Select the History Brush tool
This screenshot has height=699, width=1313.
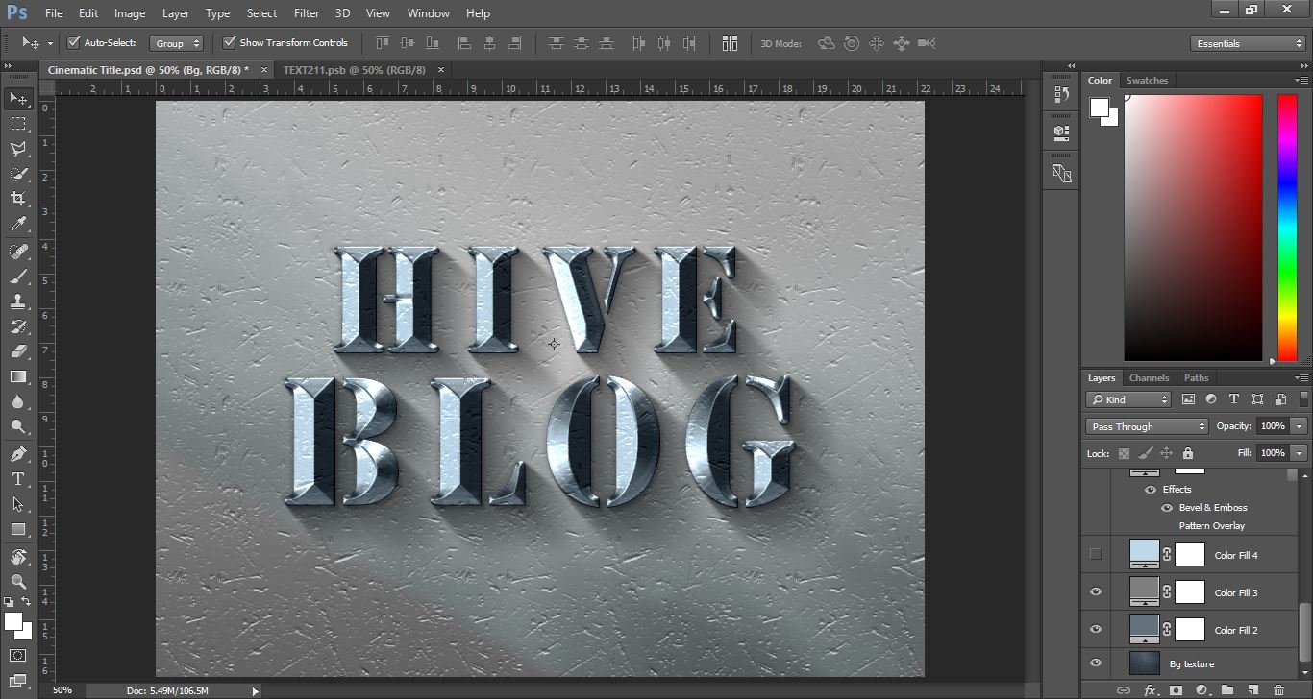click(18, 326)
